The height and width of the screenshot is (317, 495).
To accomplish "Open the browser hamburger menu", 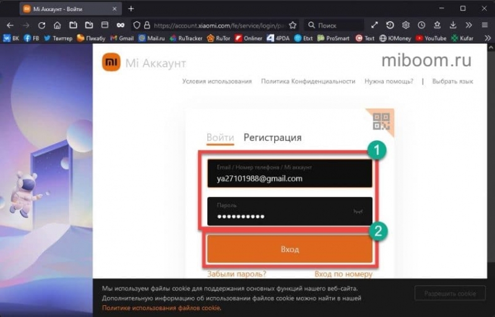I will (484, 25).
